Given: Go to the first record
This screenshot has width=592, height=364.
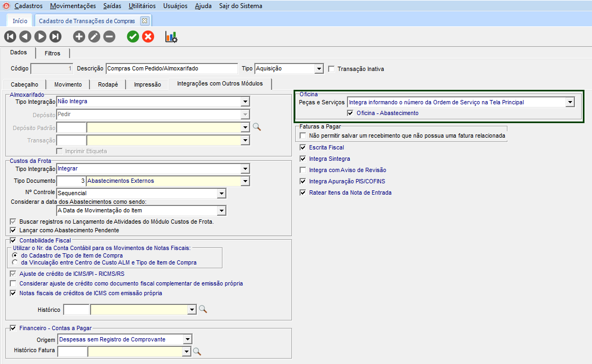Looking at the screenshot, I should (10, 37).
